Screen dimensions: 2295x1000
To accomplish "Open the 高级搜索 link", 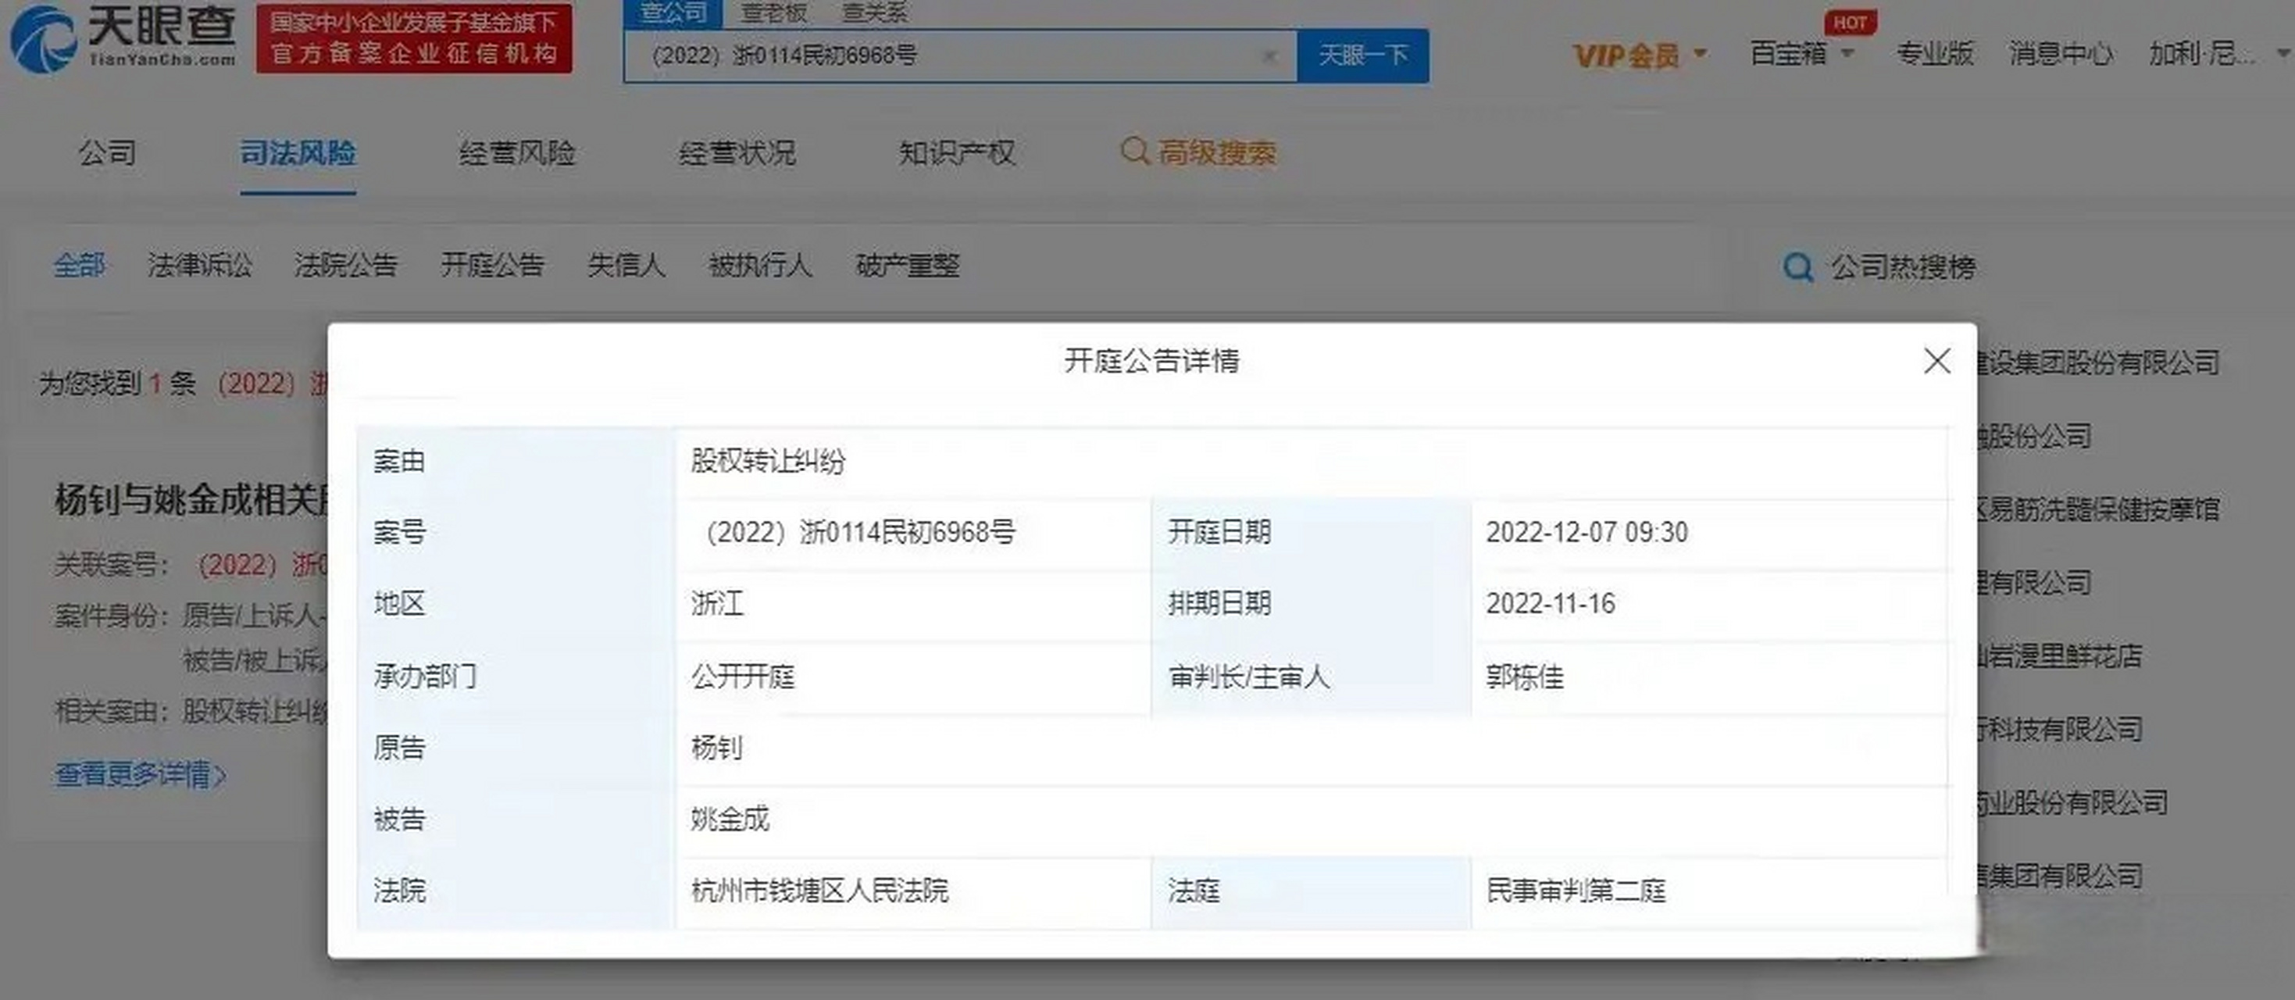I will 1217,152.
